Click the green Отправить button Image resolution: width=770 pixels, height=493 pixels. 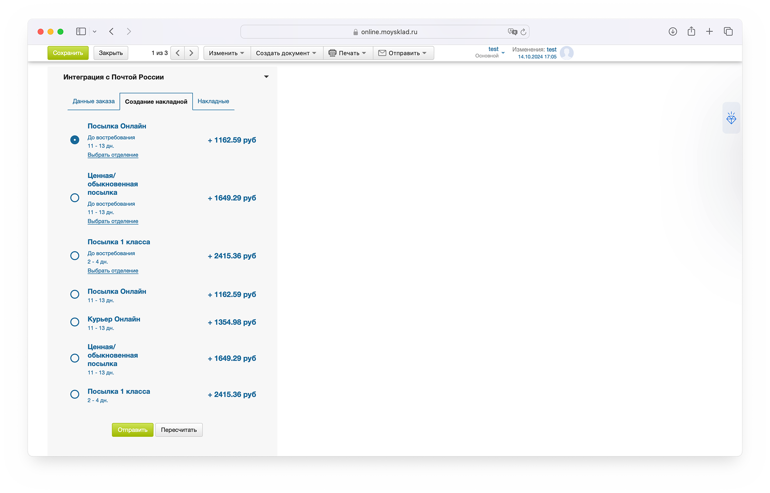click(132, 430)
